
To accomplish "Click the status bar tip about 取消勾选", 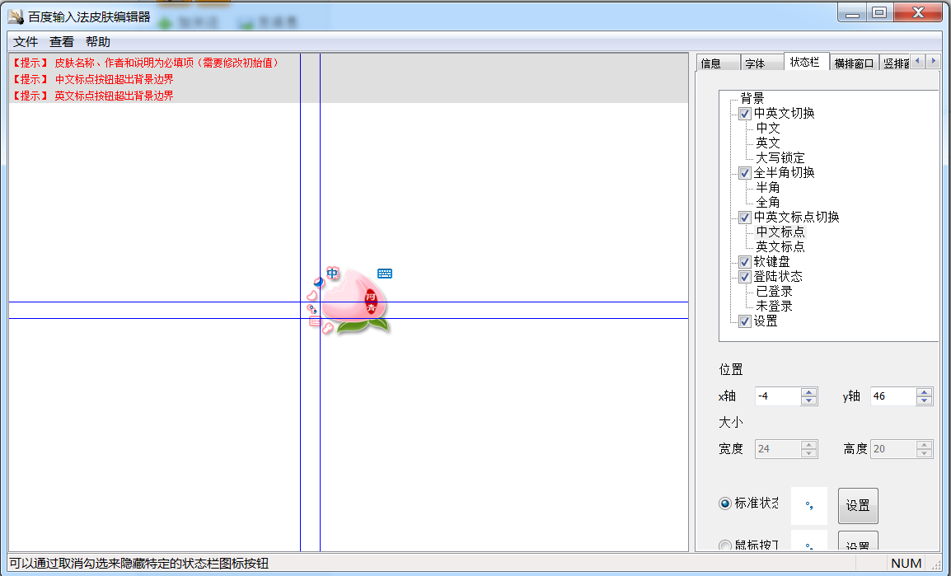I will [x=139, y=564].
